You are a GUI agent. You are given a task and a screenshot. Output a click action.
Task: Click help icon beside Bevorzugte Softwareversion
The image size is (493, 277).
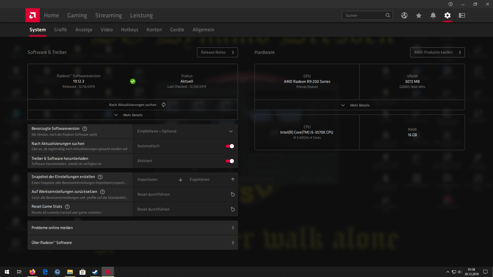pyautogui.click(x=85, y=129)
